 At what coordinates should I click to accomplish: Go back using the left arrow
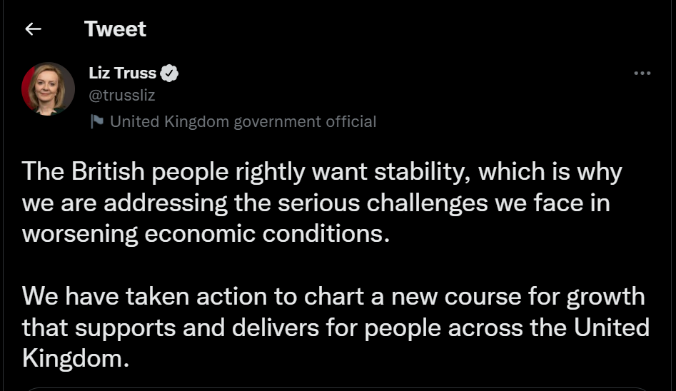(x=33, y=29)
